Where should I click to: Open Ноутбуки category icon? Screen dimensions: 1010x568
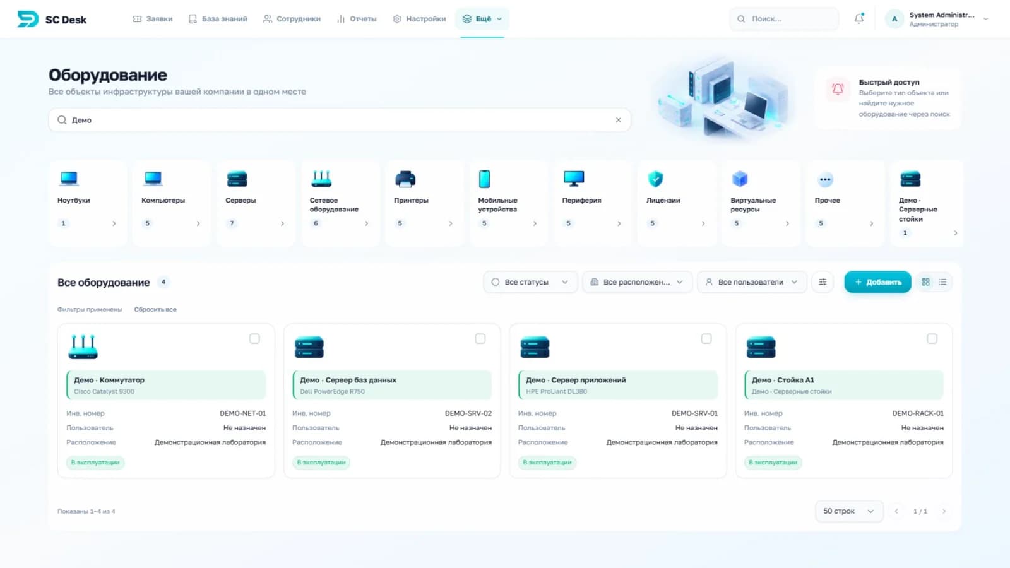pos(69,179)
